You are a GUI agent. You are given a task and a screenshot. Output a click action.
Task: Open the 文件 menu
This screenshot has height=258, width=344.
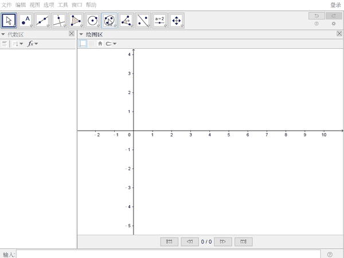click(x=6, y=5)
